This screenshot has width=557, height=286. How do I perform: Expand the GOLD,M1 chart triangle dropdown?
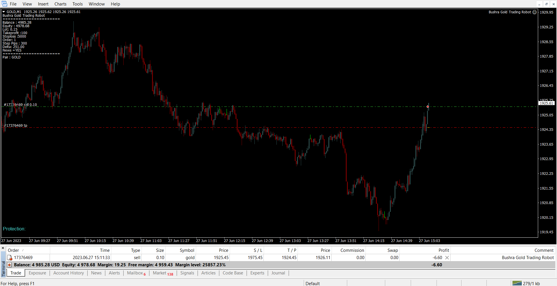coord(4,12)
